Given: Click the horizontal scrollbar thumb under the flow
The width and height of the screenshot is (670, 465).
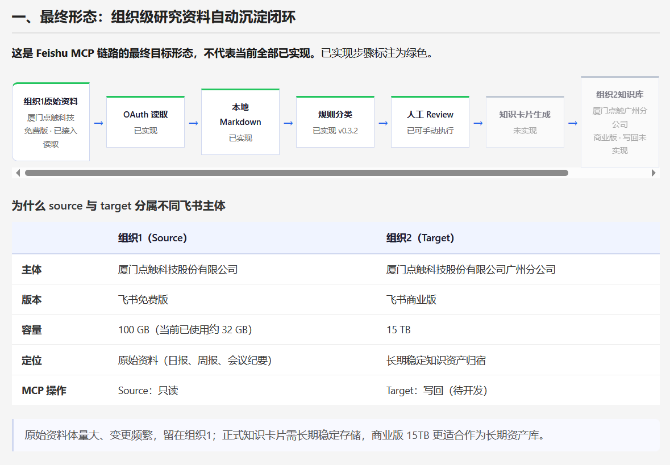Looking at the screenshot, I should 297,173.
